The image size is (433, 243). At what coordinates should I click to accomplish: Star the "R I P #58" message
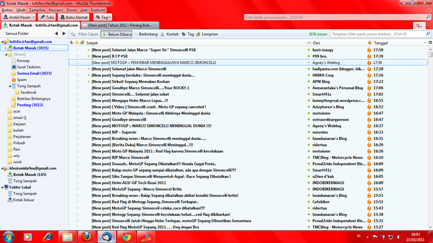click(77, 56)
